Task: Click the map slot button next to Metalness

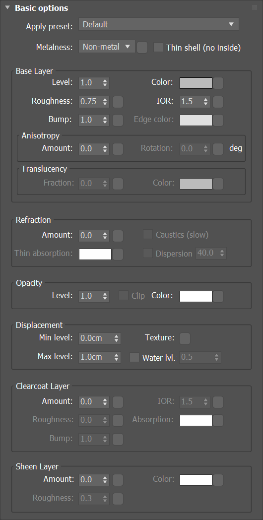Action: (x=142, y=48)
